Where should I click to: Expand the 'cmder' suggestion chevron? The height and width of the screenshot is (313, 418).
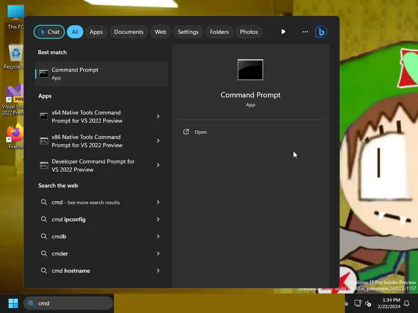pyautogui.click(x=158, y=253)
